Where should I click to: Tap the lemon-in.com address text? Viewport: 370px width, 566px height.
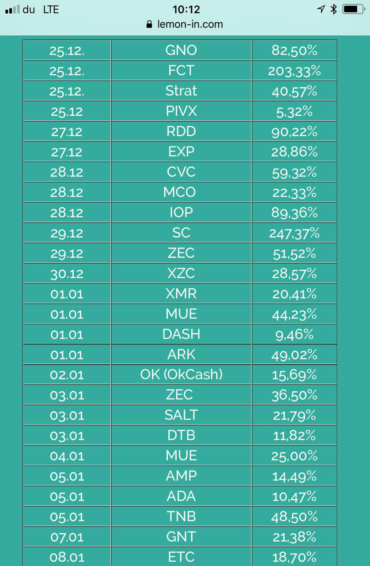click(x=190, y=24)
